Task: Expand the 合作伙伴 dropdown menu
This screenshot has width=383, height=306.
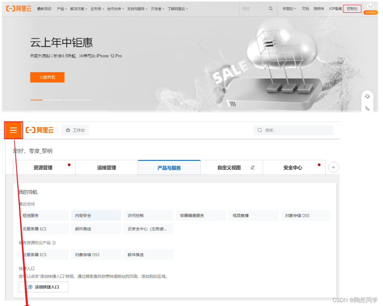Action: pos(116,9)
